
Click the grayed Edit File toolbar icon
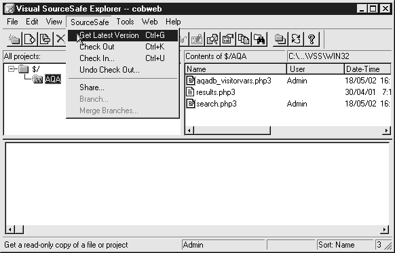click(197, 39)
